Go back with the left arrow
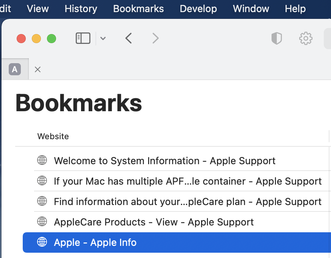331x258 pixels. tap(128, 38)
